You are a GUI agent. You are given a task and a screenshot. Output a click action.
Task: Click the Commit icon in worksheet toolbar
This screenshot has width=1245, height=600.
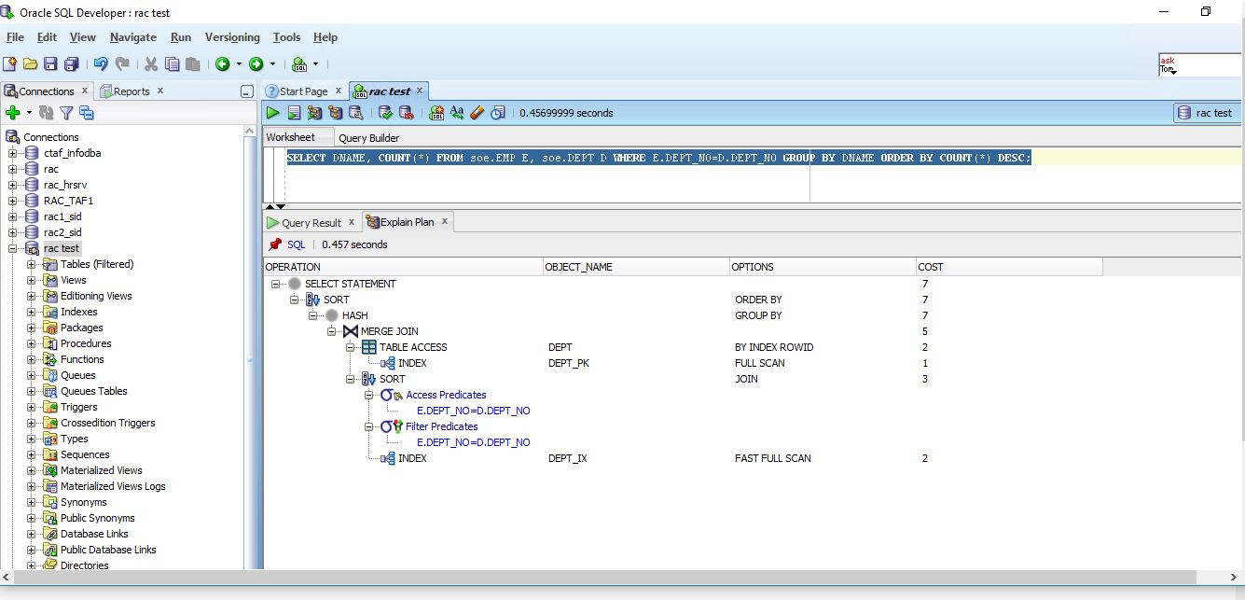[x=385, y=113]
